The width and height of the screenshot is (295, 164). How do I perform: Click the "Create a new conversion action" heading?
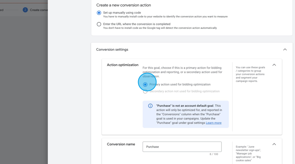(124, 5)
